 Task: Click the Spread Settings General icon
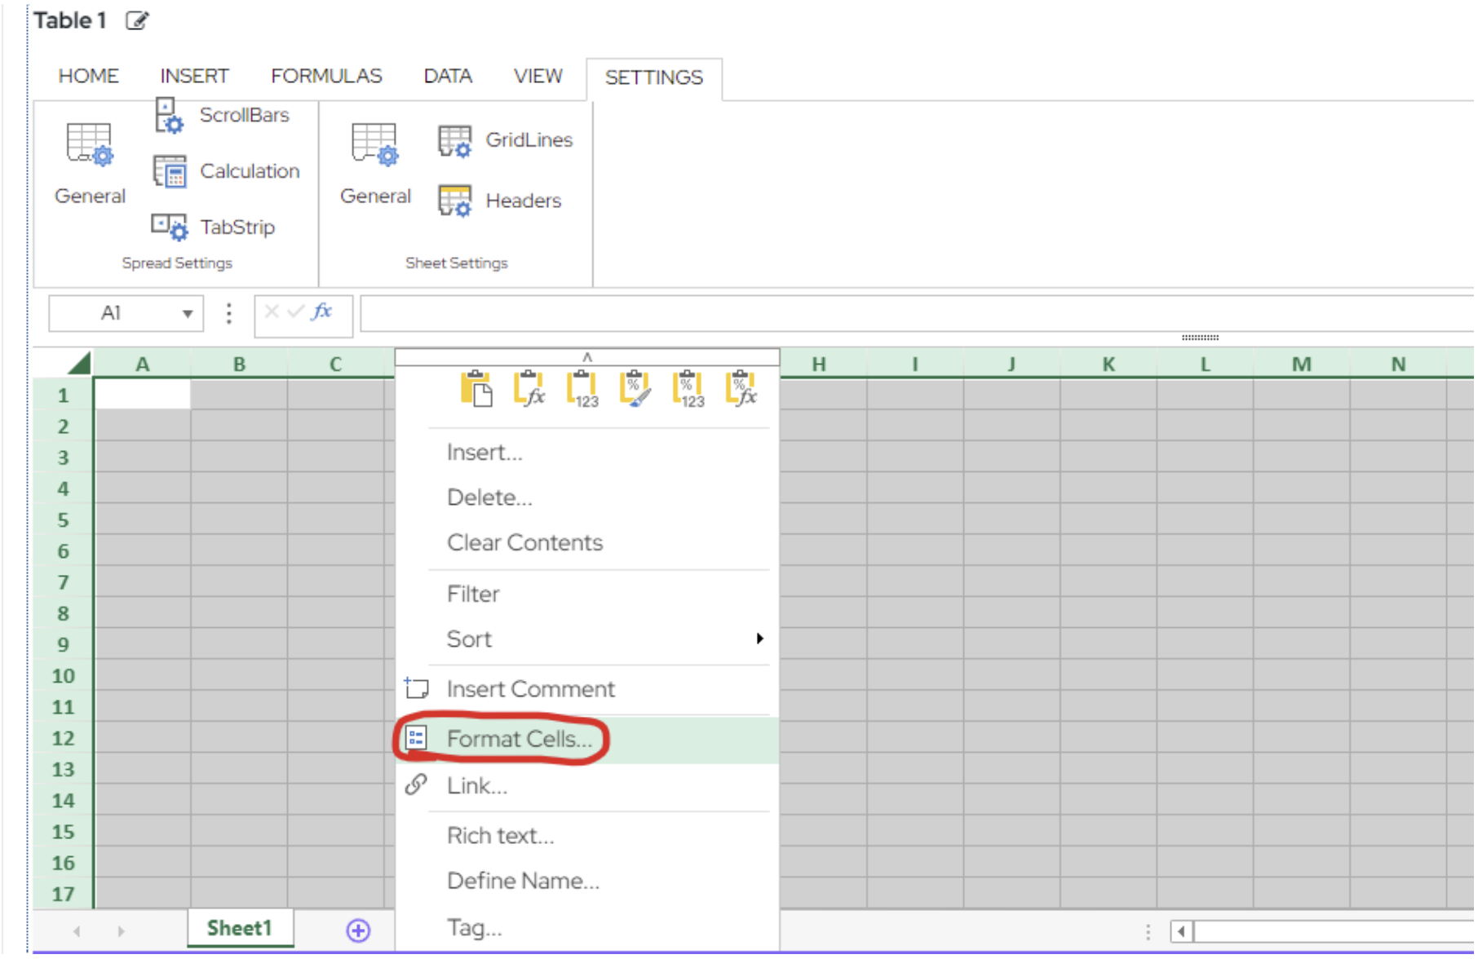pos(90,147)
